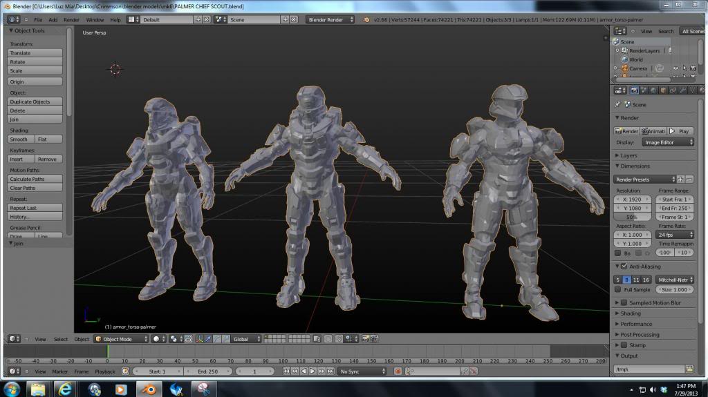Set shading to Smooth

click(21, 139)
